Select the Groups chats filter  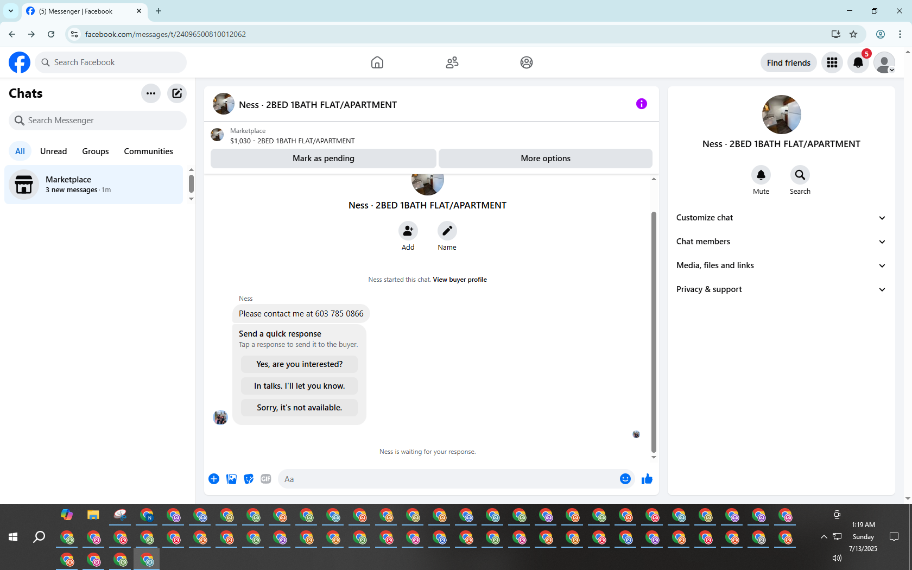coord(96,151)
